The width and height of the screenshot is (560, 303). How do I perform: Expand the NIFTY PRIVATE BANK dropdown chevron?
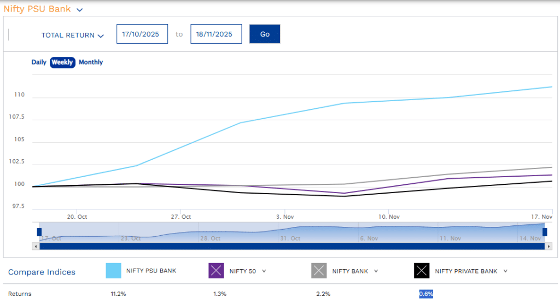[x=505, y=271]
